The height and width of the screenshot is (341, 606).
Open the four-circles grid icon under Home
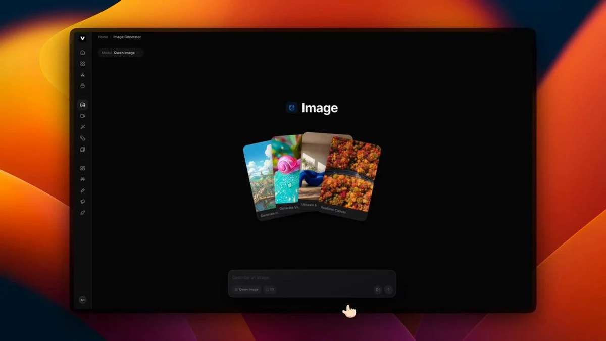[x=82, y=64]
